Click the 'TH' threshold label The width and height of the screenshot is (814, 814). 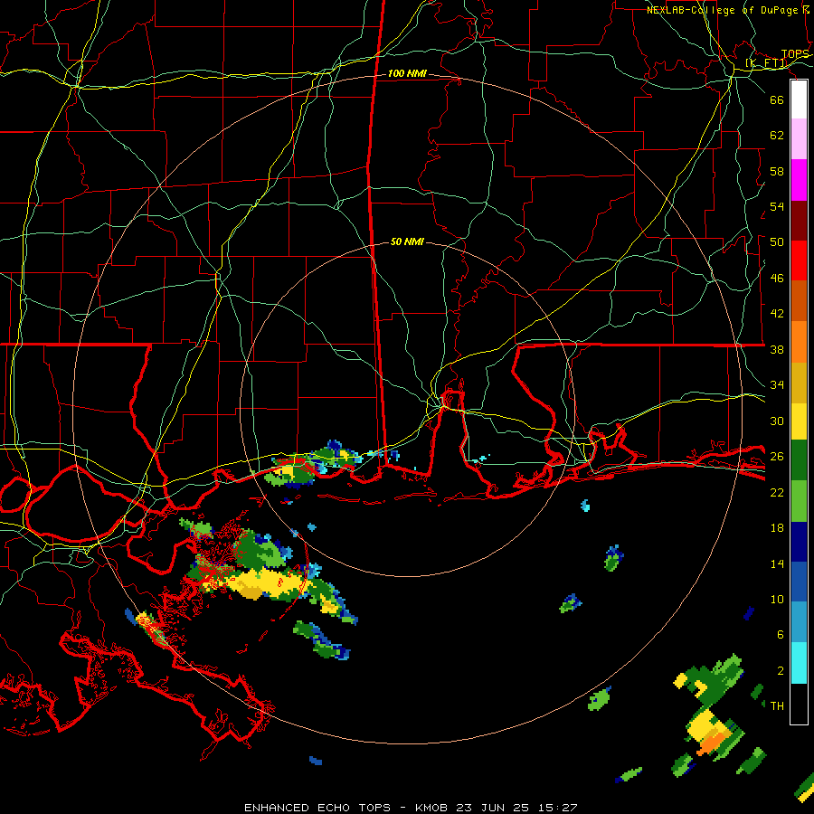[x=777, y=706]
